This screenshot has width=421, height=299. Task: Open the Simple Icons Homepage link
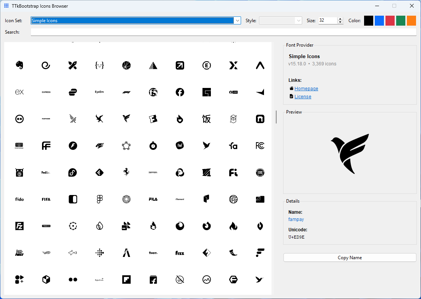click(x=306, y=88)
